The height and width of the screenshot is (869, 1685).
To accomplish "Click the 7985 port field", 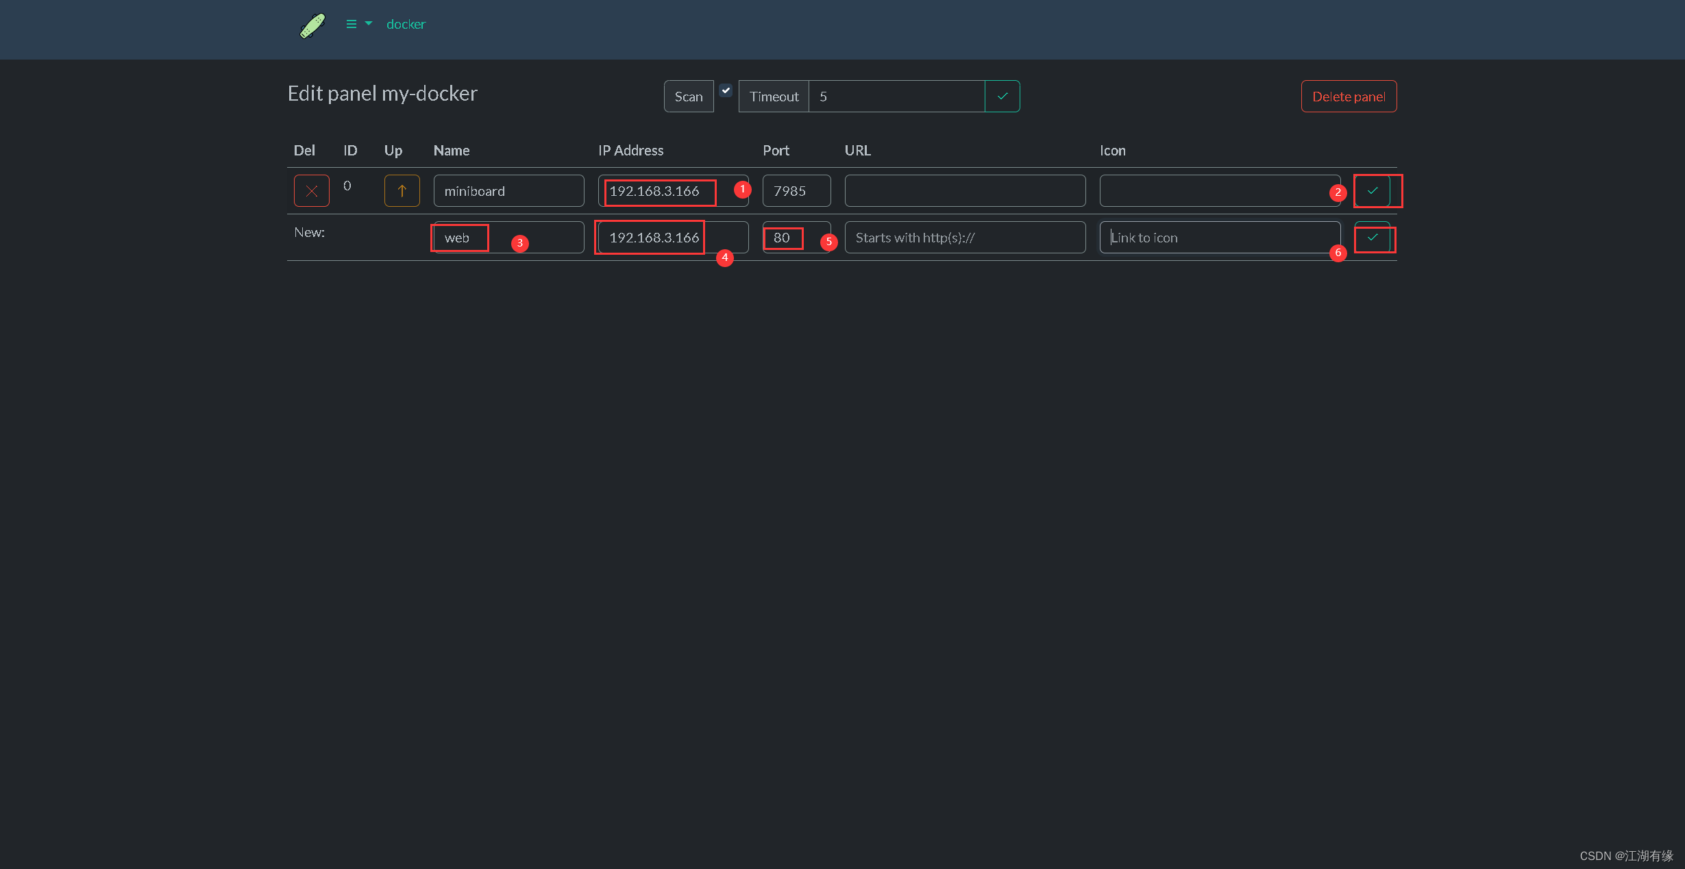I will pyautogui.click(x=796, y=191).
